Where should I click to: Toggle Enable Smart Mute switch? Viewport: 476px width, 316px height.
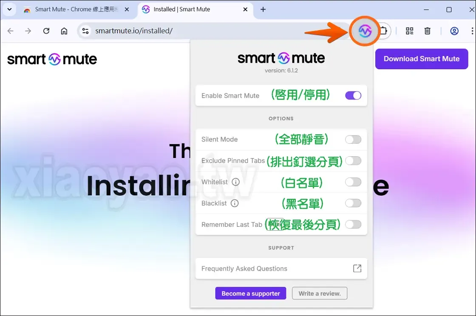coord(353,96)
